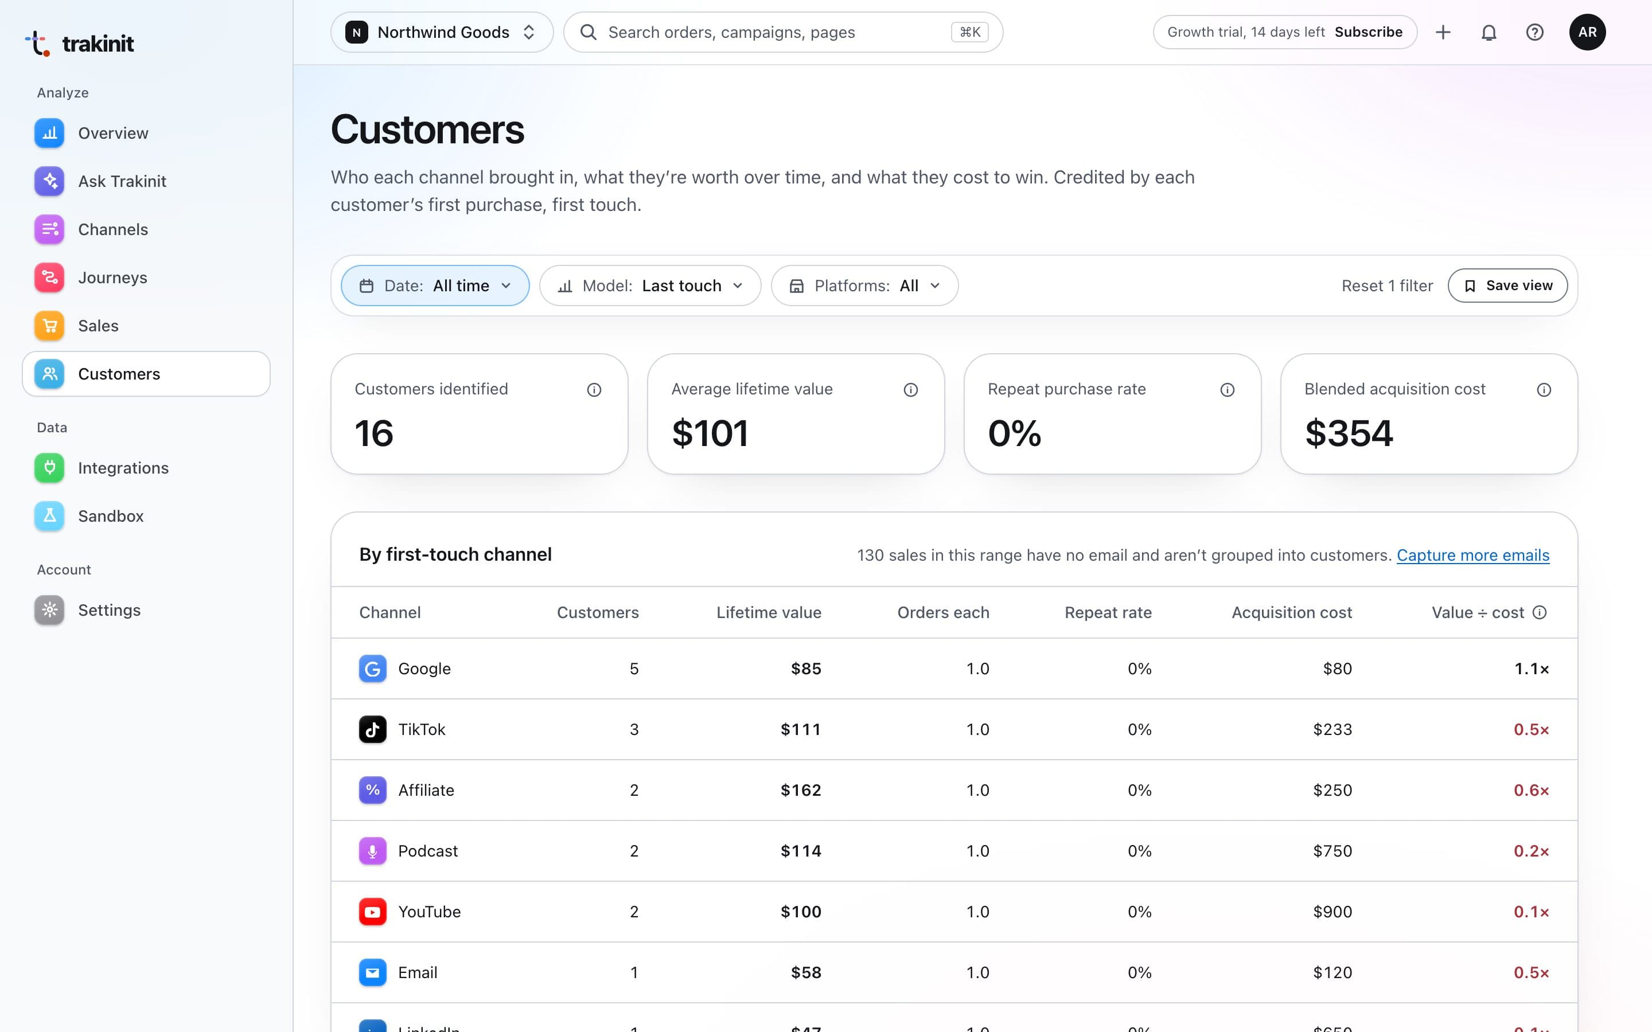Screen dimensions: 1652x1032
Task: Click the Podcast microphone icon
Action: tap(373, 851)
